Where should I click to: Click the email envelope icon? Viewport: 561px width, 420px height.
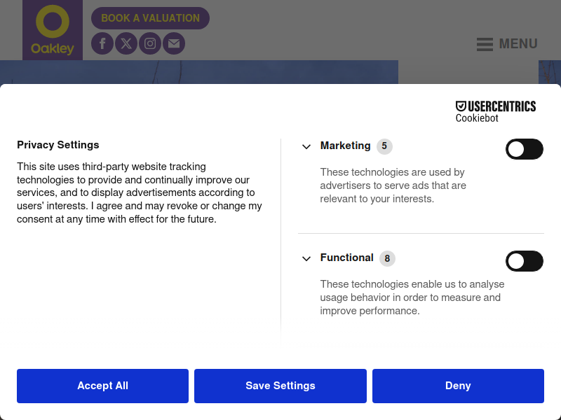[174, 43]
